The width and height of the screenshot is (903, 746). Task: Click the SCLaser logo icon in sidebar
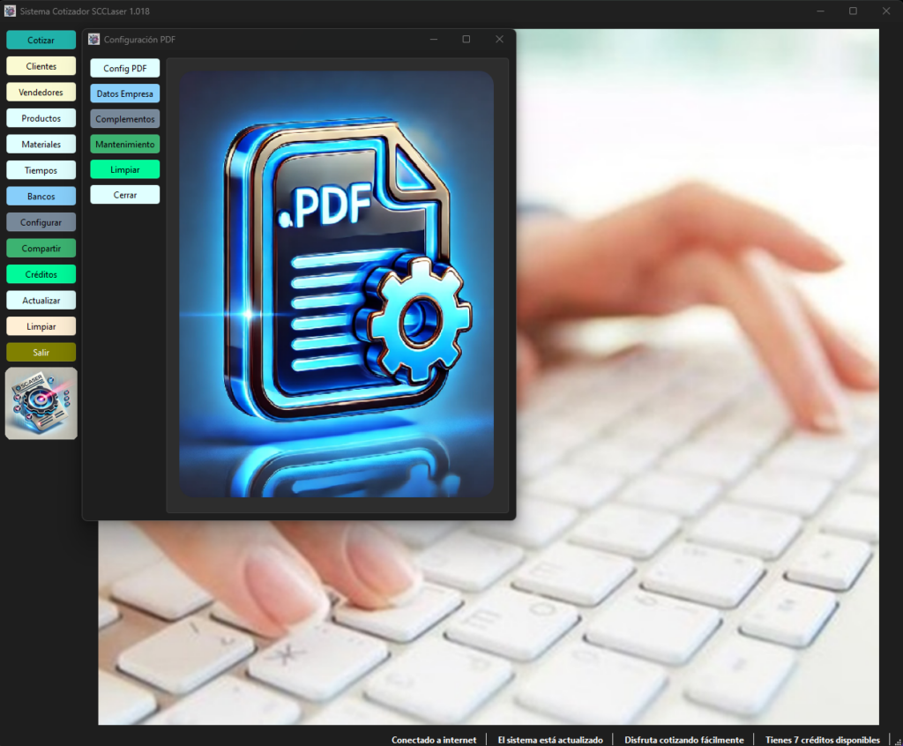[41, 403]
